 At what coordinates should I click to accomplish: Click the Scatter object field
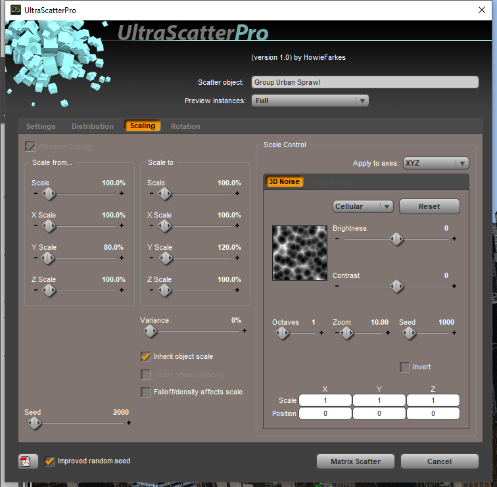pos(365,82)
